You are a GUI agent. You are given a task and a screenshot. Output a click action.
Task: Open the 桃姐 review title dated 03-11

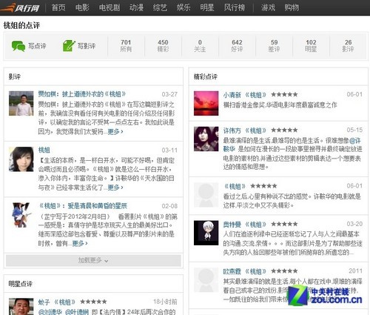pyautogui.click(x=44, y=150)
